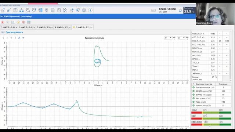
Task: Click the Просмотр записи panel icon
Action: pyautogui.click(x=3, y=32)
